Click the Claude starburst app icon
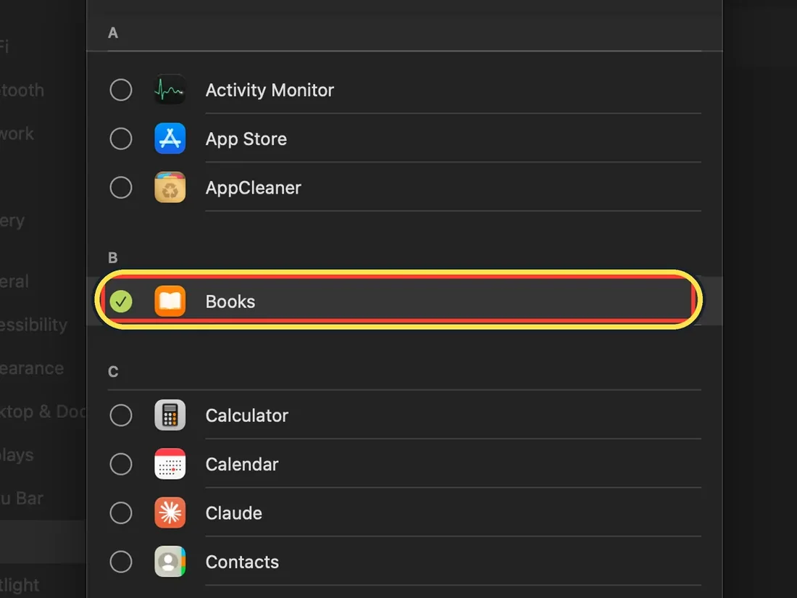The image size is (797, 598). (170, 513)
